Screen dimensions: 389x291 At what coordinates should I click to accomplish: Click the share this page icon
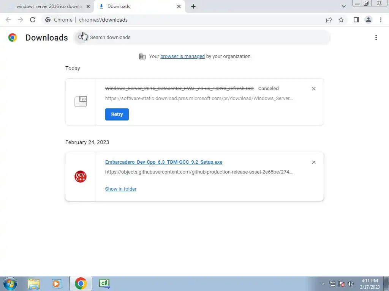tap(329, 20)
